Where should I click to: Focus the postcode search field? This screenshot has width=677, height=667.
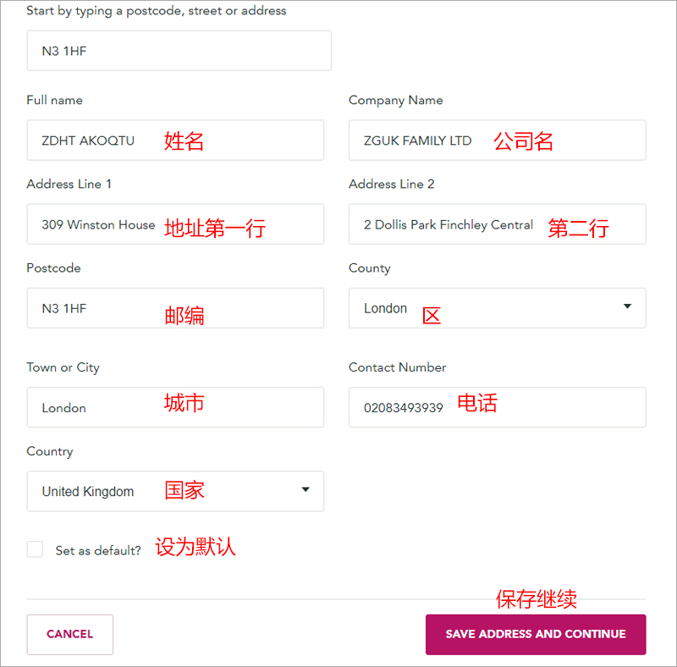click(179, 51)
